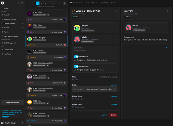Click the red Delete button
The height and width of the screenshot is (126, 173).
(113, 115)
